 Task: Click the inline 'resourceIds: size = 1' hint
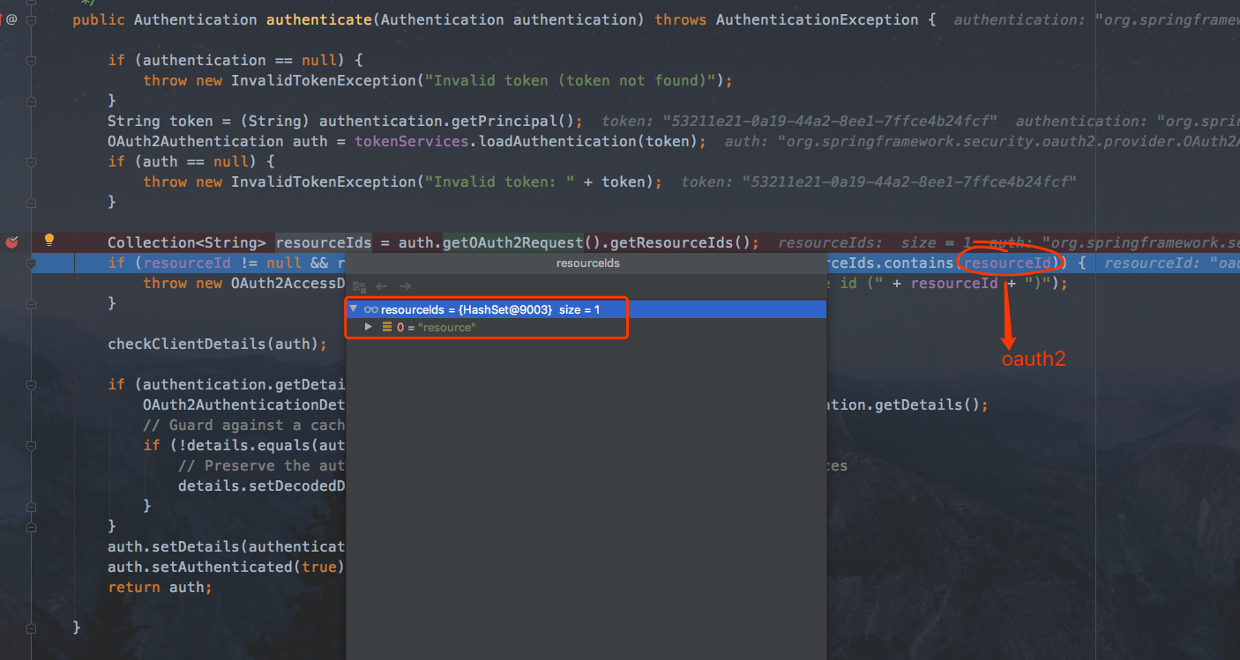point(875,242)
